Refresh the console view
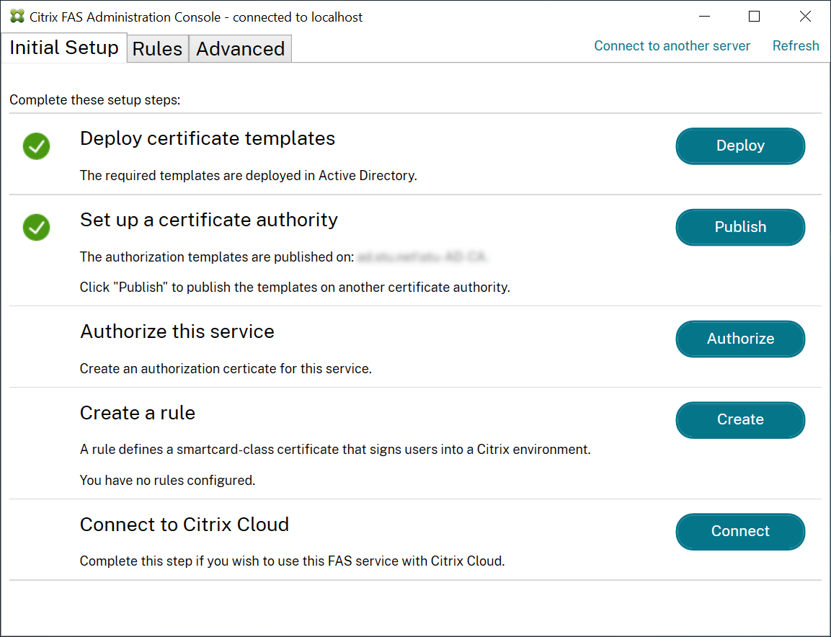Viewport: 831px width, 637px height. 796,46
